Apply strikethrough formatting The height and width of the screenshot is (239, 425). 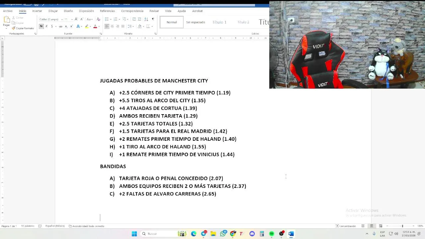60,26
